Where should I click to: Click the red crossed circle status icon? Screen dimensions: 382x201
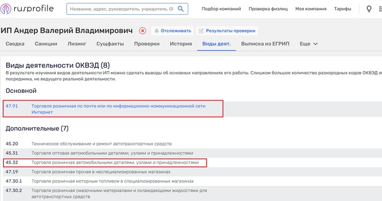142,31
